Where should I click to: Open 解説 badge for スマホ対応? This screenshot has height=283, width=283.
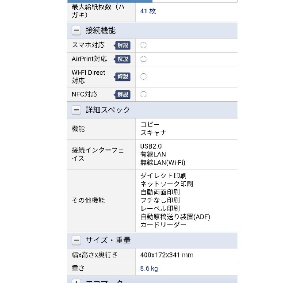122,45
